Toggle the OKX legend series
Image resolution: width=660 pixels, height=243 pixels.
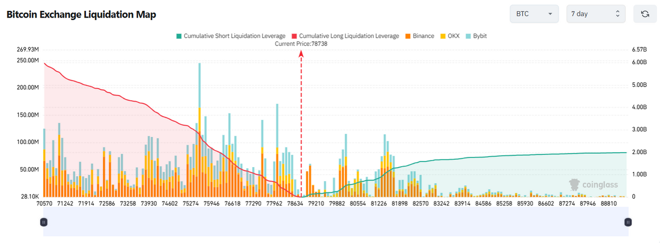450,36
